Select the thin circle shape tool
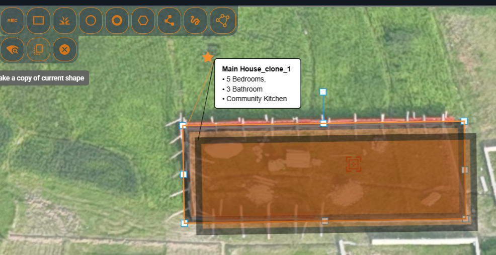 (91, 21)
